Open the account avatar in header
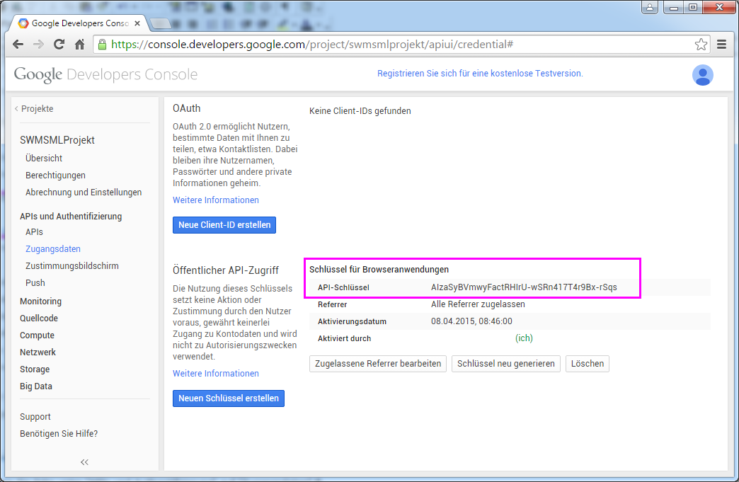 pos(702,75)
